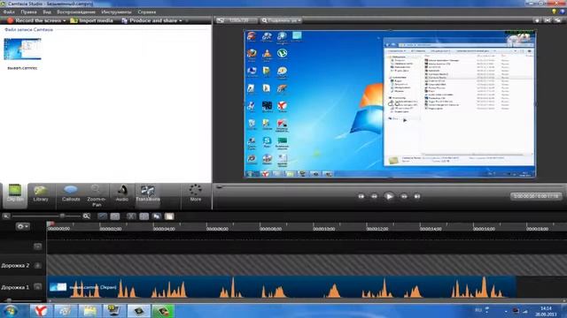
Task: Click the timeline zoom slider handle
Action: coord(62,216)
